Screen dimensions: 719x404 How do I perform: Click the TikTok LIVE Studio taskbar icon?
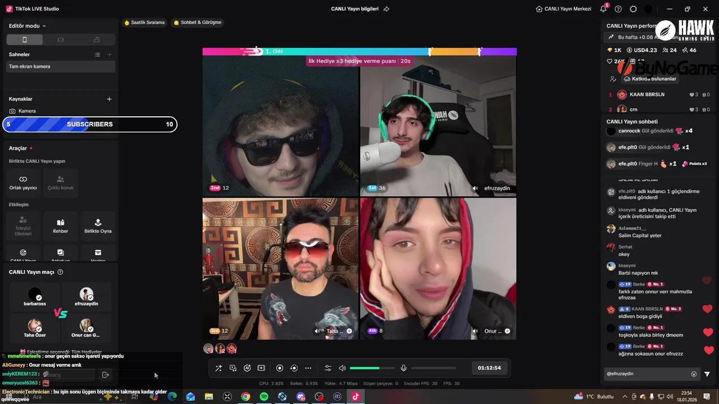(x=356, y=397)
